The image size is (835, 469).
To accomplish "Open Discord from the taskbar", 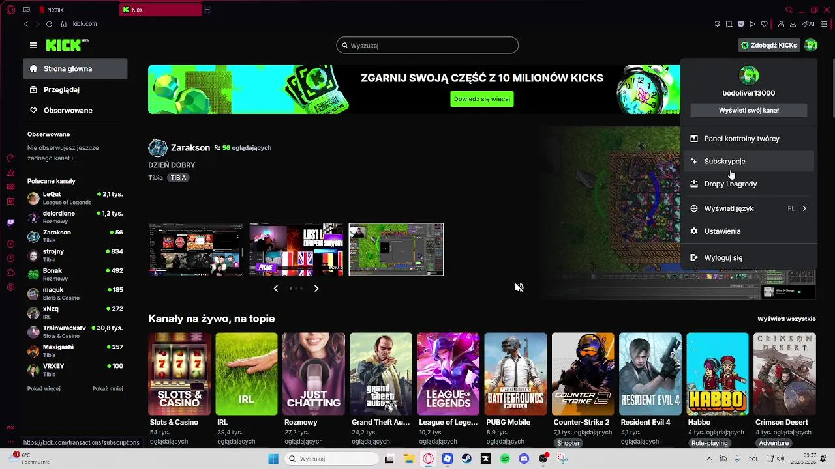I will (524, 459).
